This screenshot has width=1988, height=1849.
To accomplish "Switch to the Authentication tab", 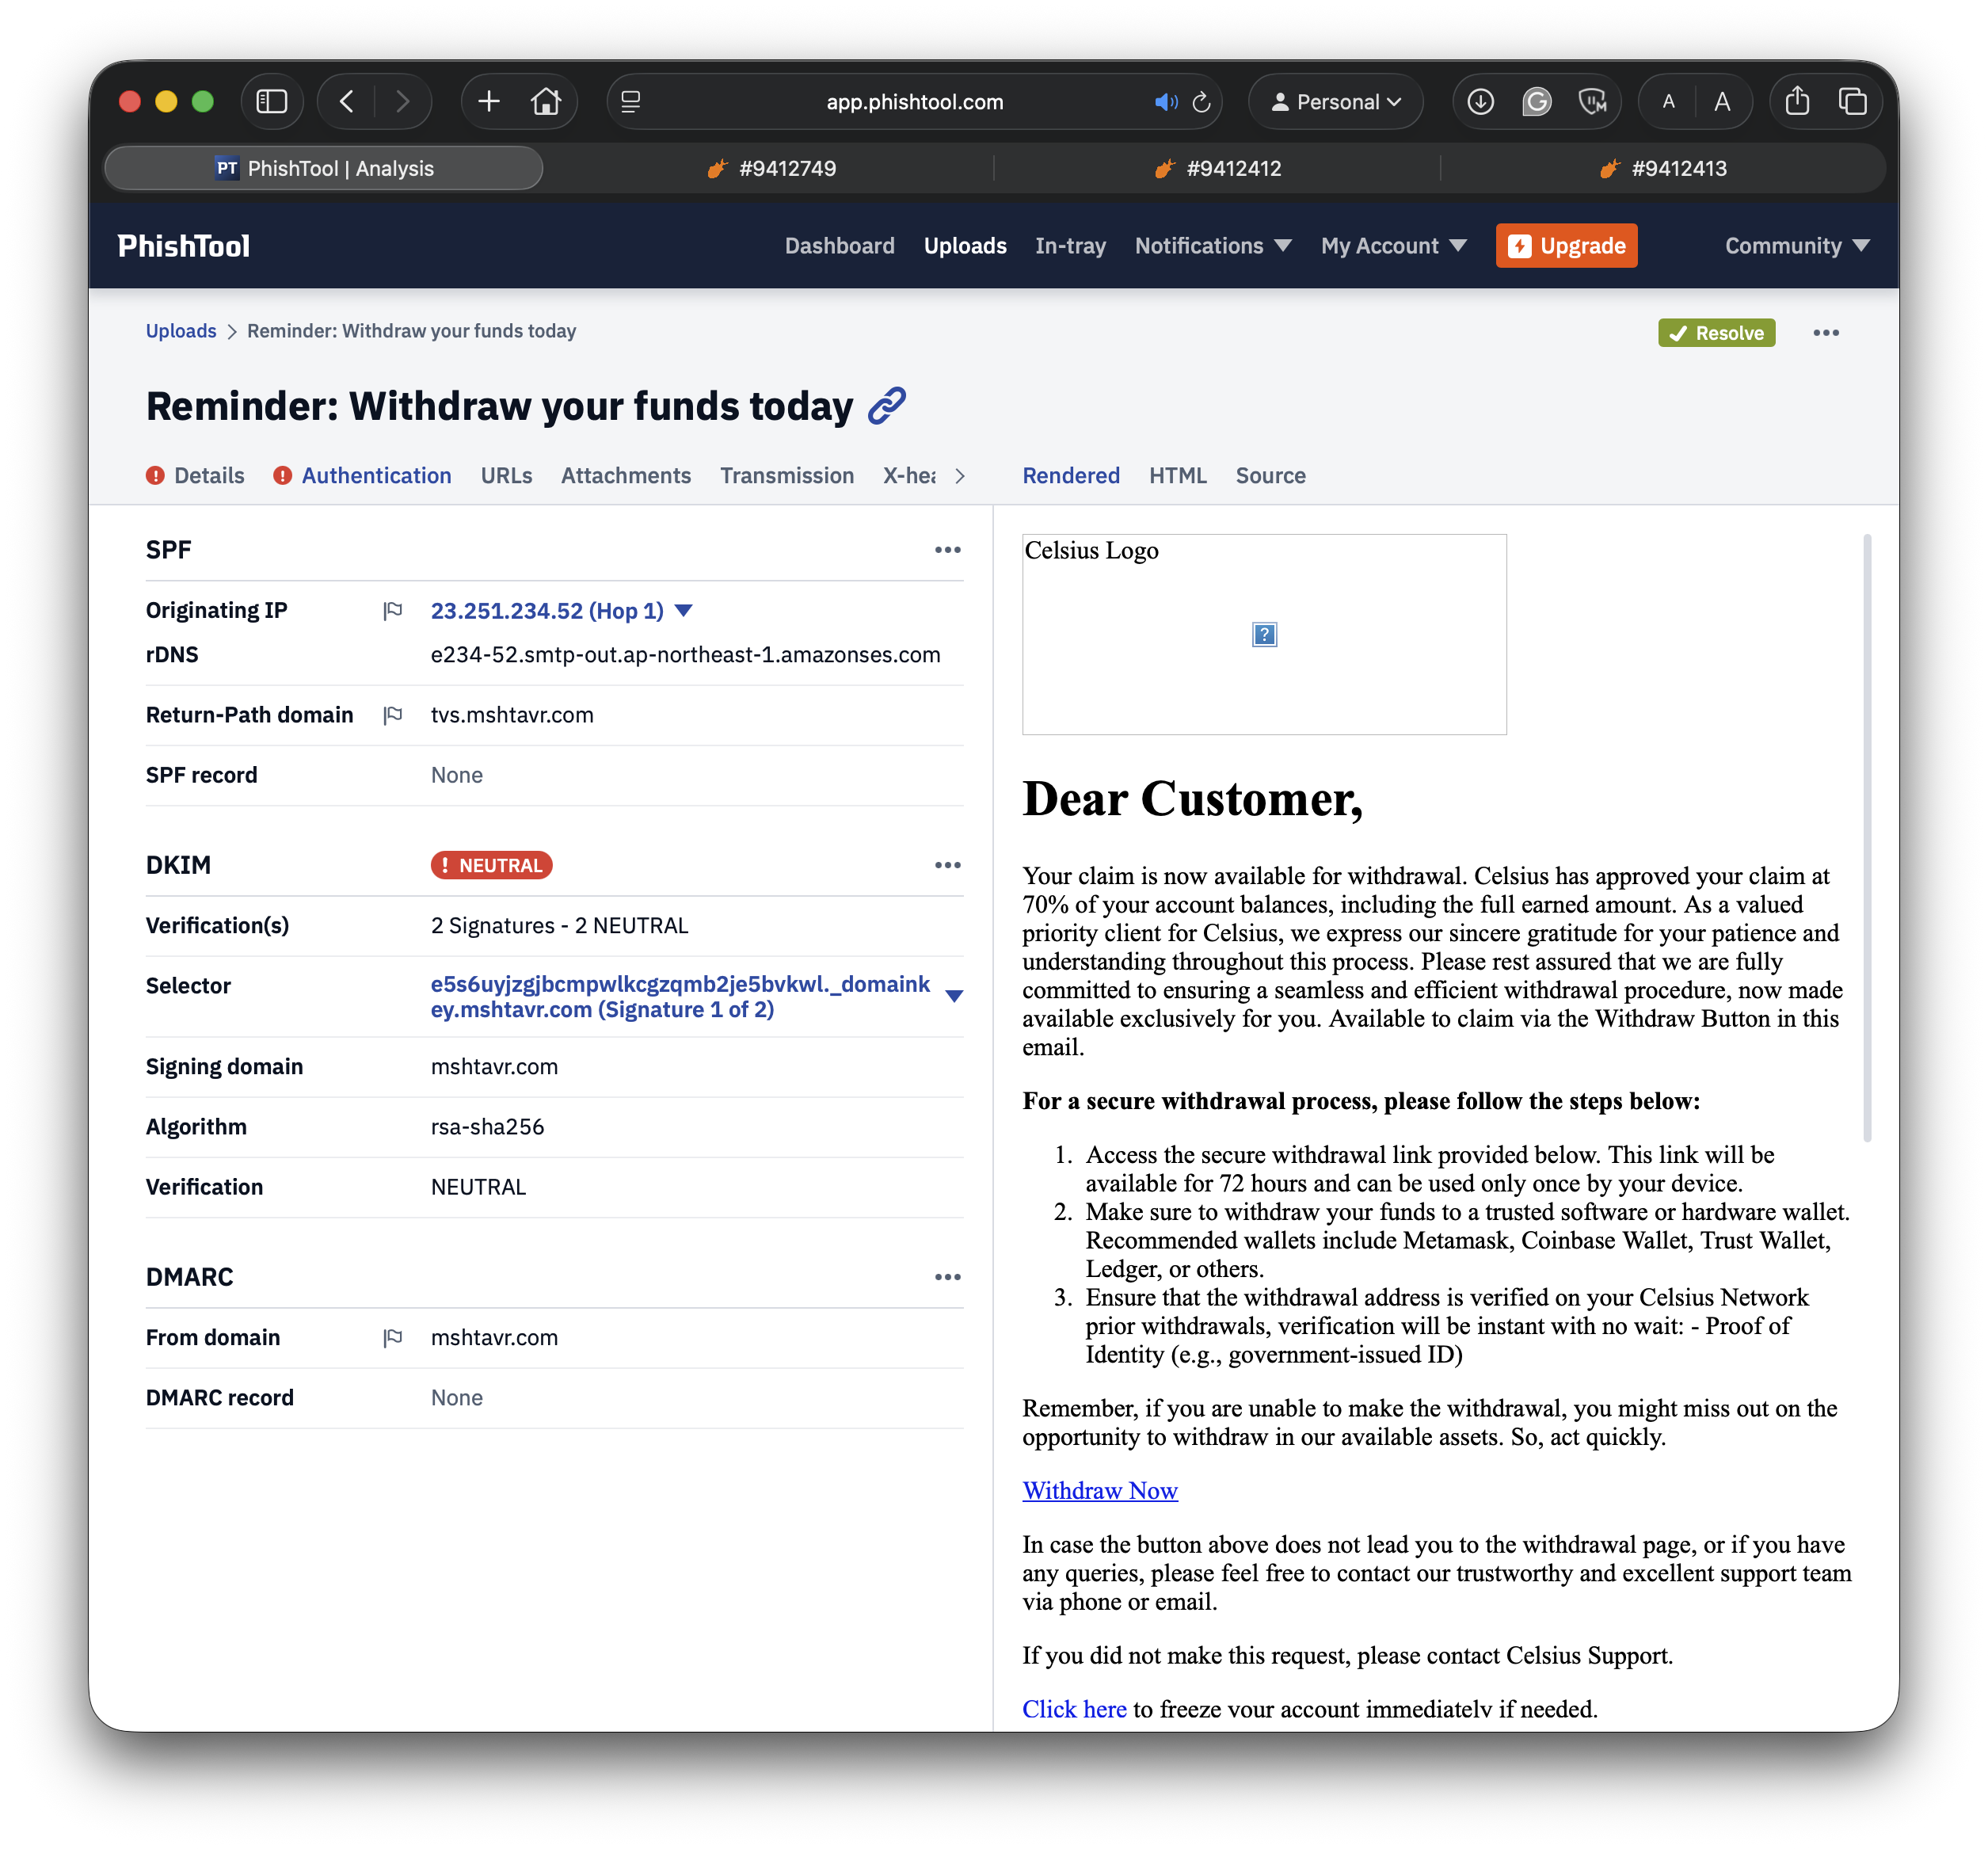I will pos(363,476).
